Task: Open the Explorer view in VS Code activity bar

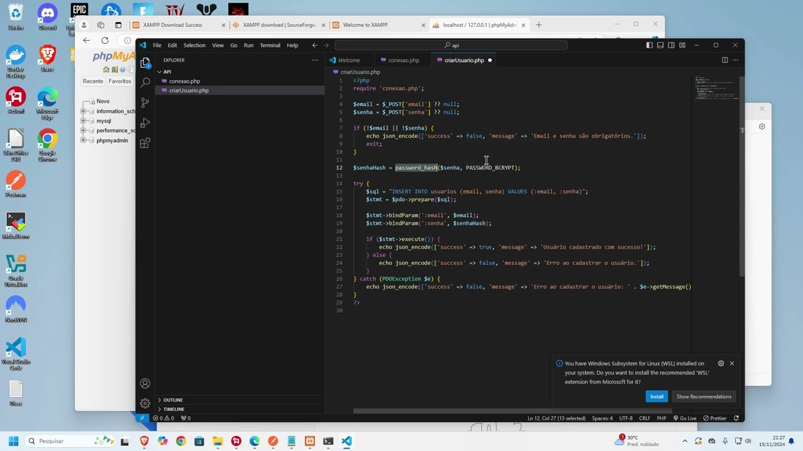Action: (x=146, y=63)
